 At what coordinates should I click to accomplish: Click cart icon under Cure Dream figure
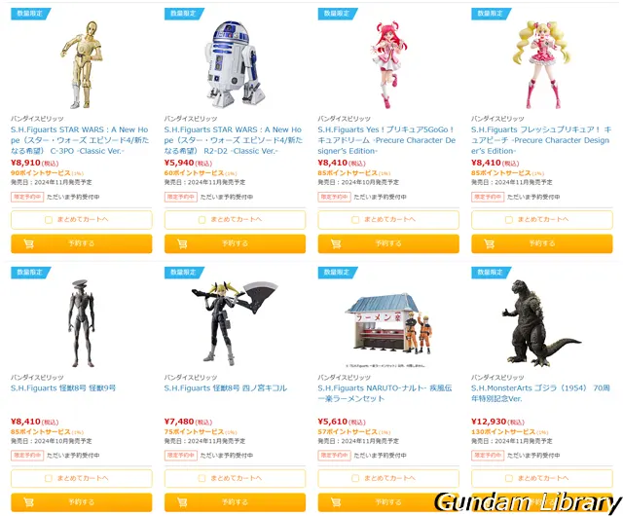(336, 243)
